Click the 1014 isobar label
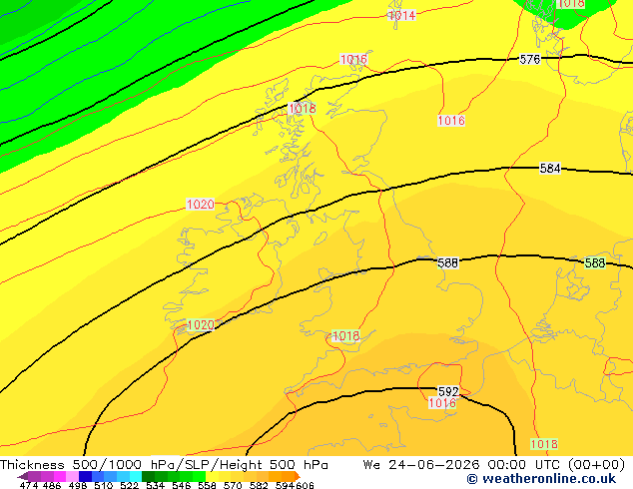 coord(401,15)
